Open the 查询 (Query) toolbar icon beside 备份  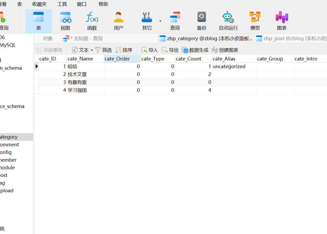(x=175, y=21)
